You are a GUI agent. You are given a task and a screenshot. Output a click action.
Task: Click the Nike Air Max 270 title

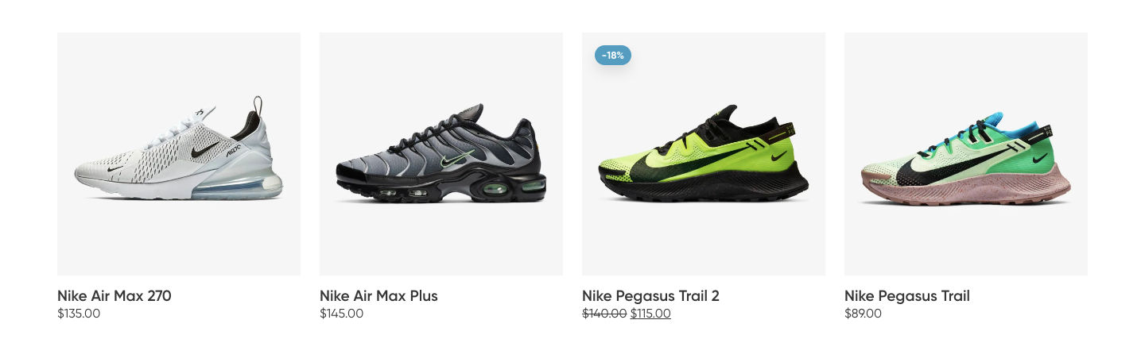pyautogui.click(x=114, y=296)
